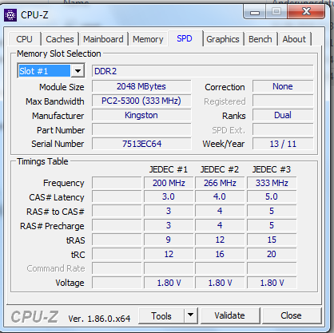The image size is (334, 333).
Task: Click the JEDEC #2 voltage 1.80 V
Action: pos(220,283)
